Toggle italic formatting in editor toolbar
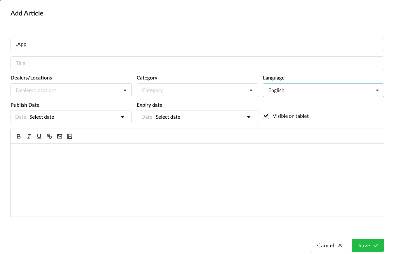This screenshot has width=393, height=254. point(29,136)
